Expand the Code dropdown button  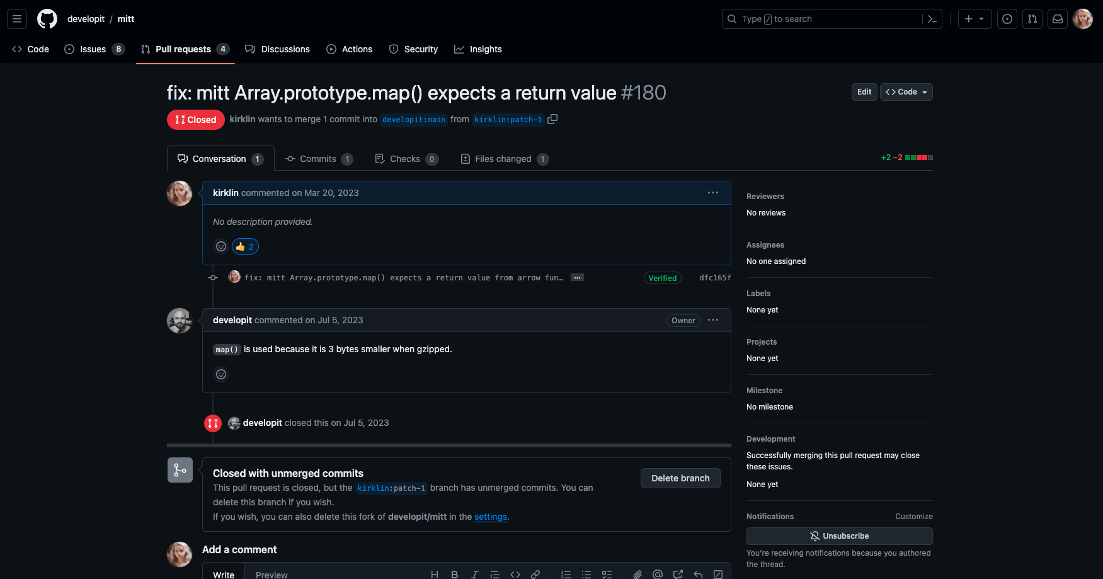click(x=906, y=92)
